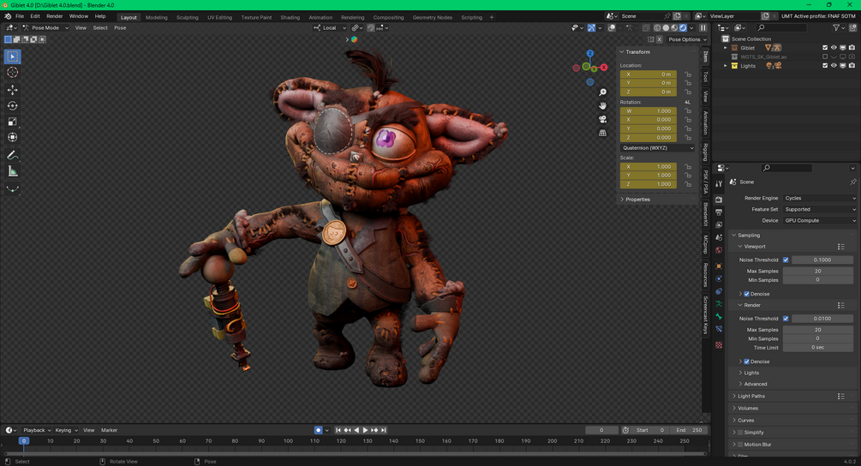The width and height of the screenshot is (861, 466).
Task: Enable the Motion Blur checkbox
Action: point(739,445)
